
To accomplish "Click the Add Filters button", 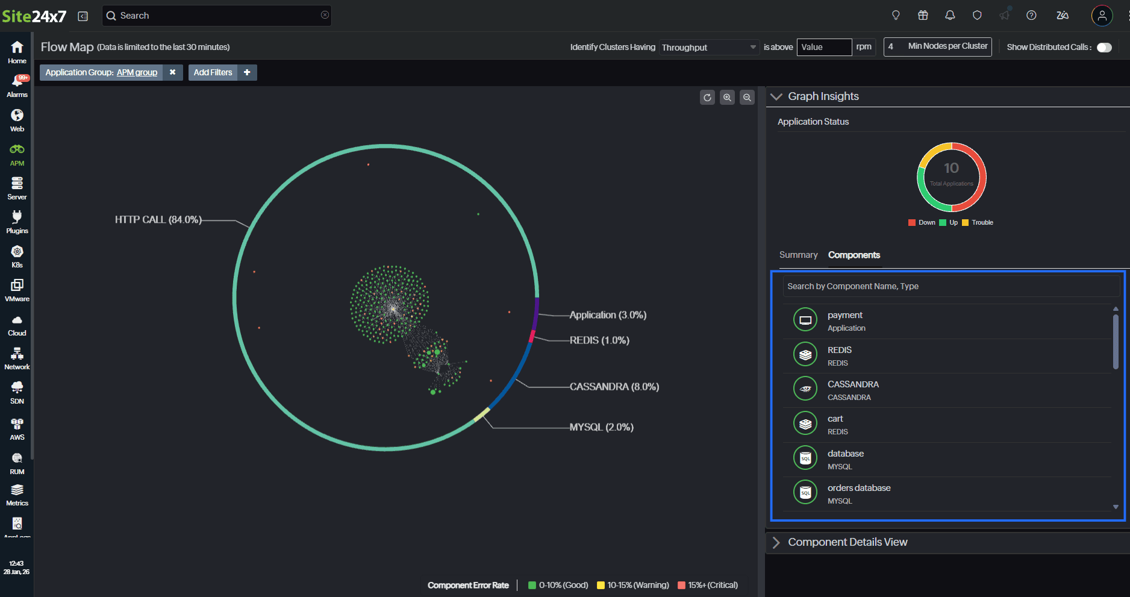I will tap(213, 72).
